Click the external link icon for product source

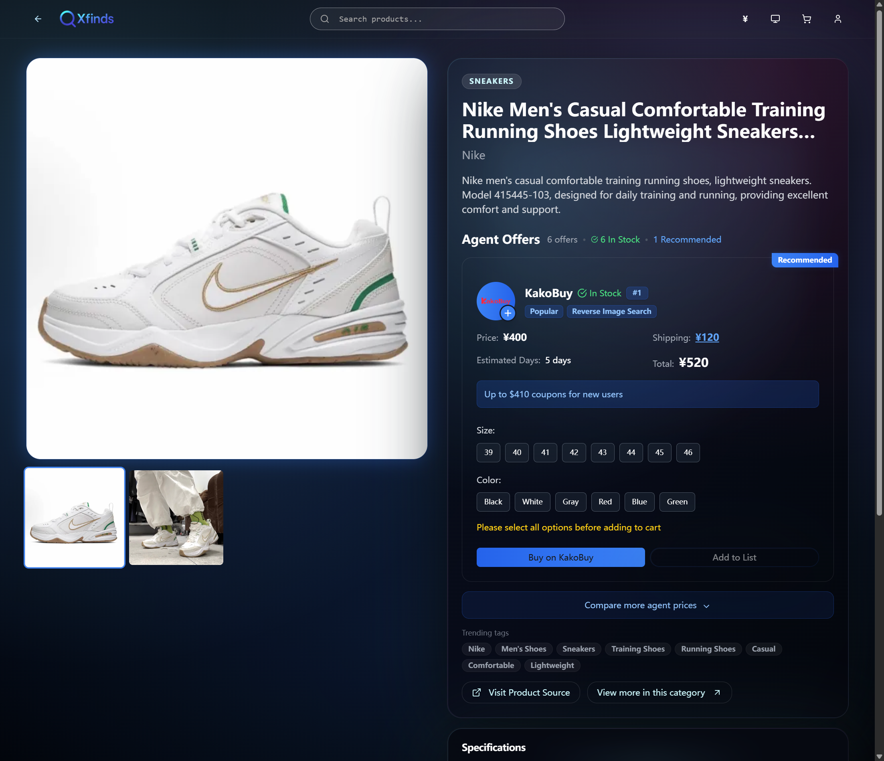click(477, 692)
